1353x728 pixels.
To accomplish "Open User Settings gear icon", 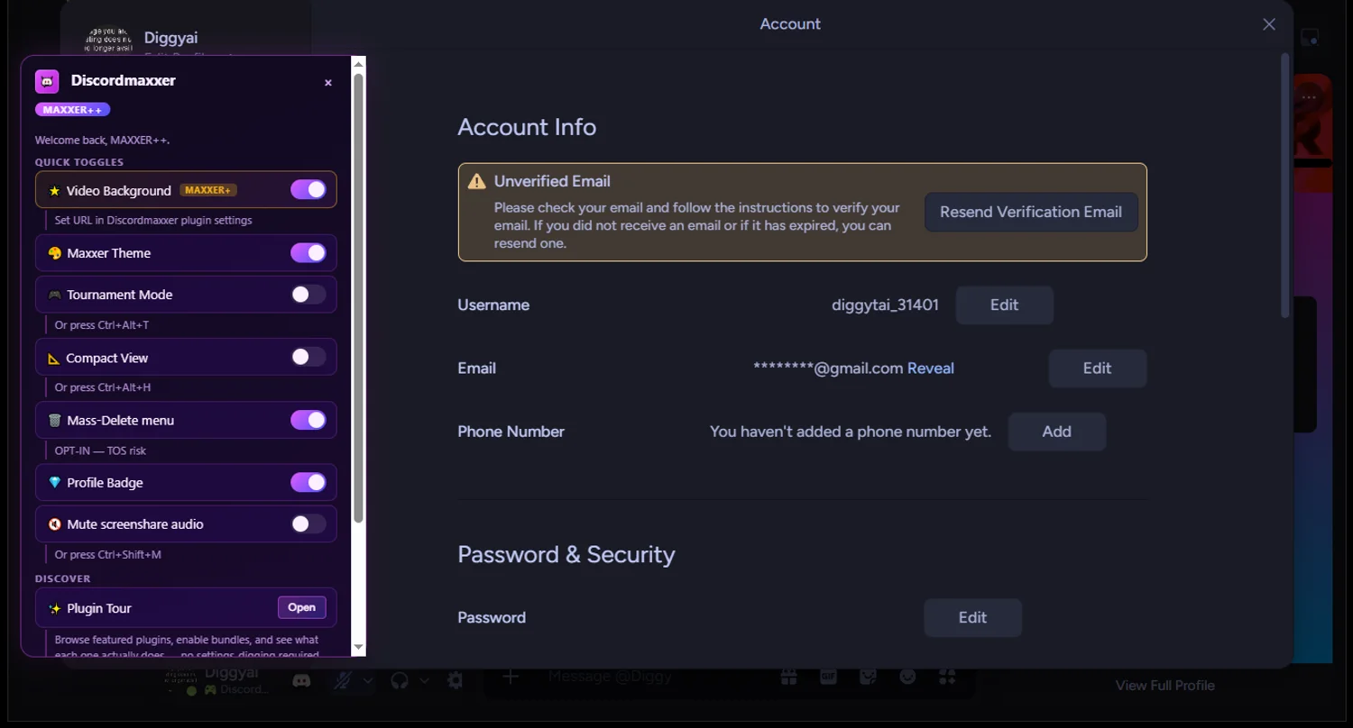I will [456, 680].
